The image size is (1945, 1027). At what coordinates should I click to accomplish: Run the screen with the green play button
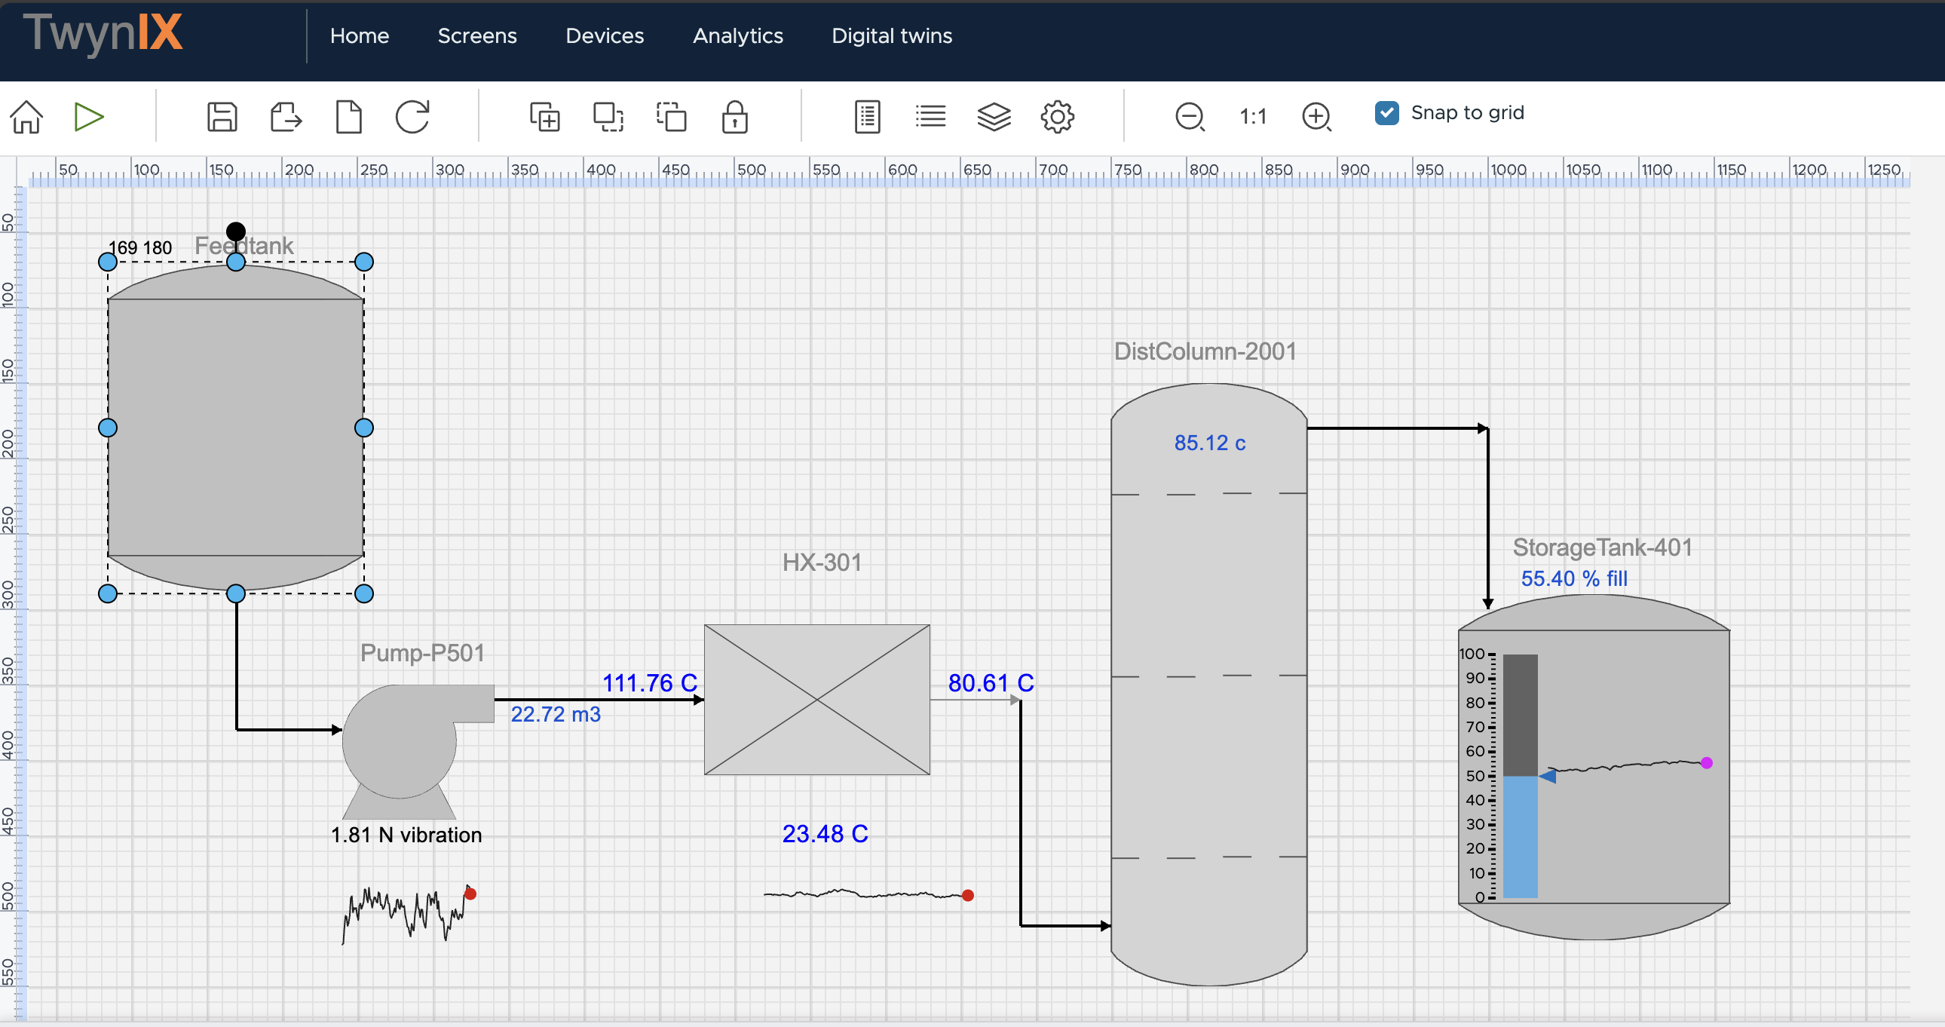[x=89, y=116]
